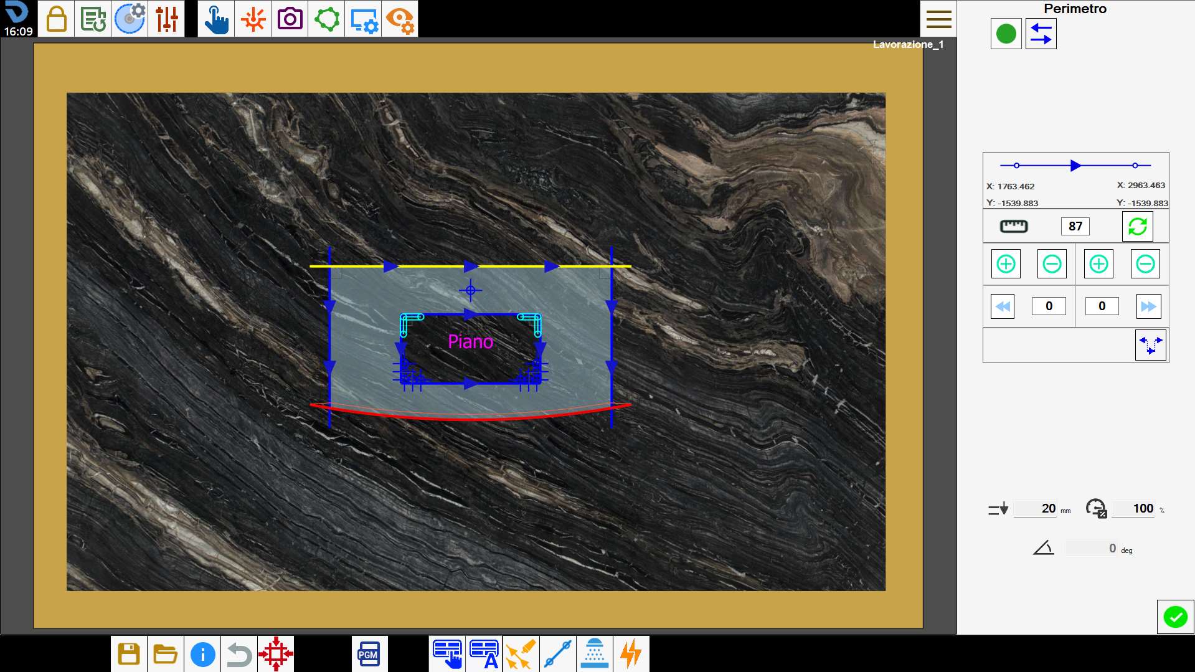Click the panel with hand pointer icon

click(x=447, y=654)
